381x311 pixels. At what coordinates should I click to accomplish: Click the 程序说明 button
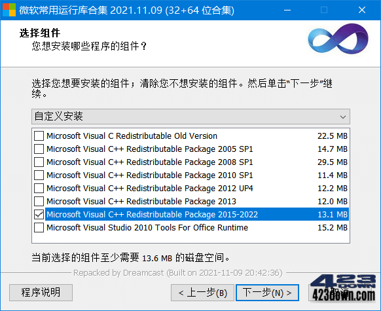point(41,293)
